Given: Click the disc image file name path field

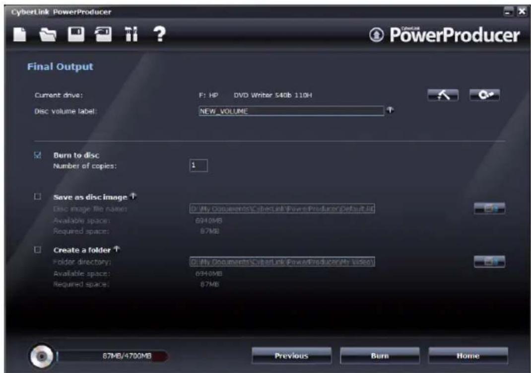Looking at the screenshot, I should click(x=282, y=209).
